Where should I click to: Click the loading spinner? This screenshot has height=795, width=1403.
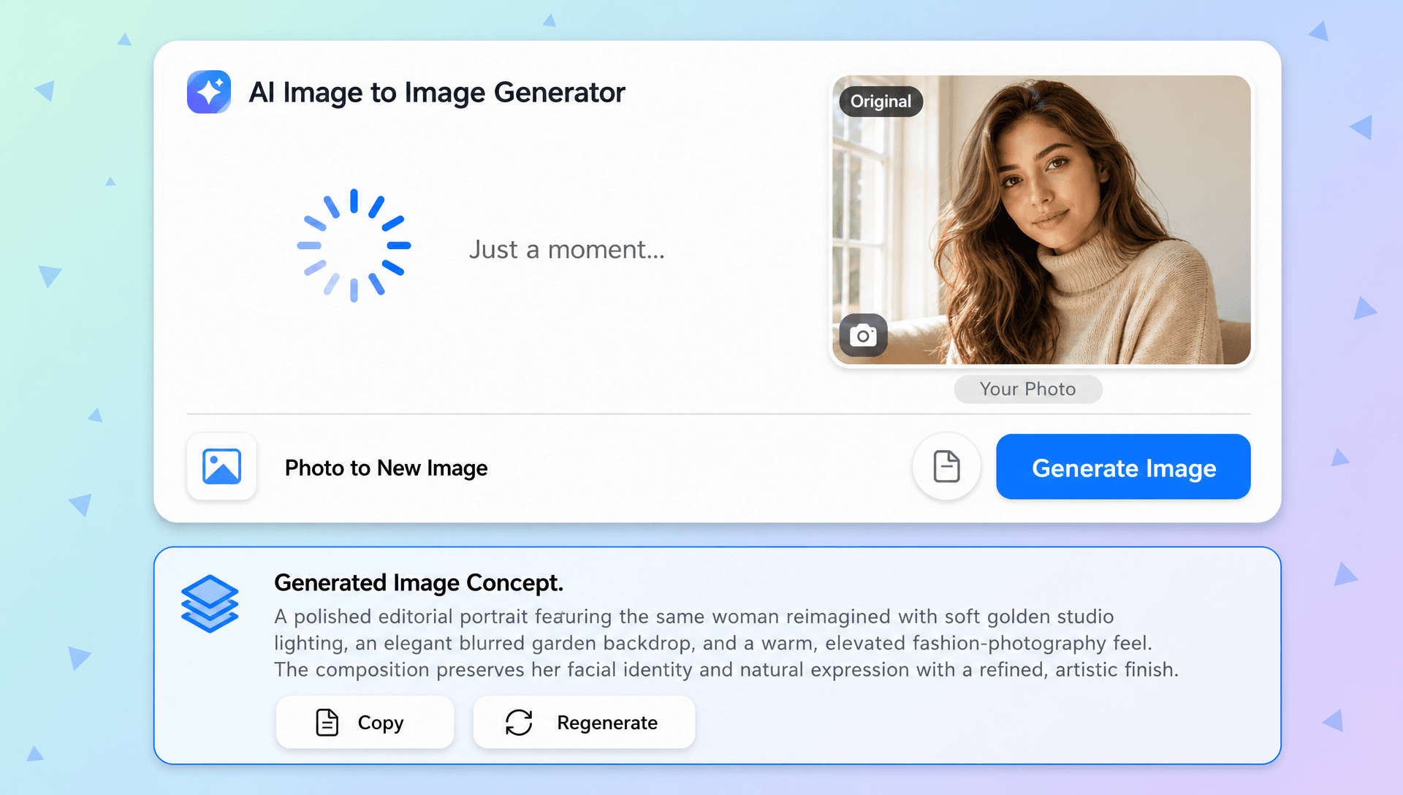coord(354,246)
